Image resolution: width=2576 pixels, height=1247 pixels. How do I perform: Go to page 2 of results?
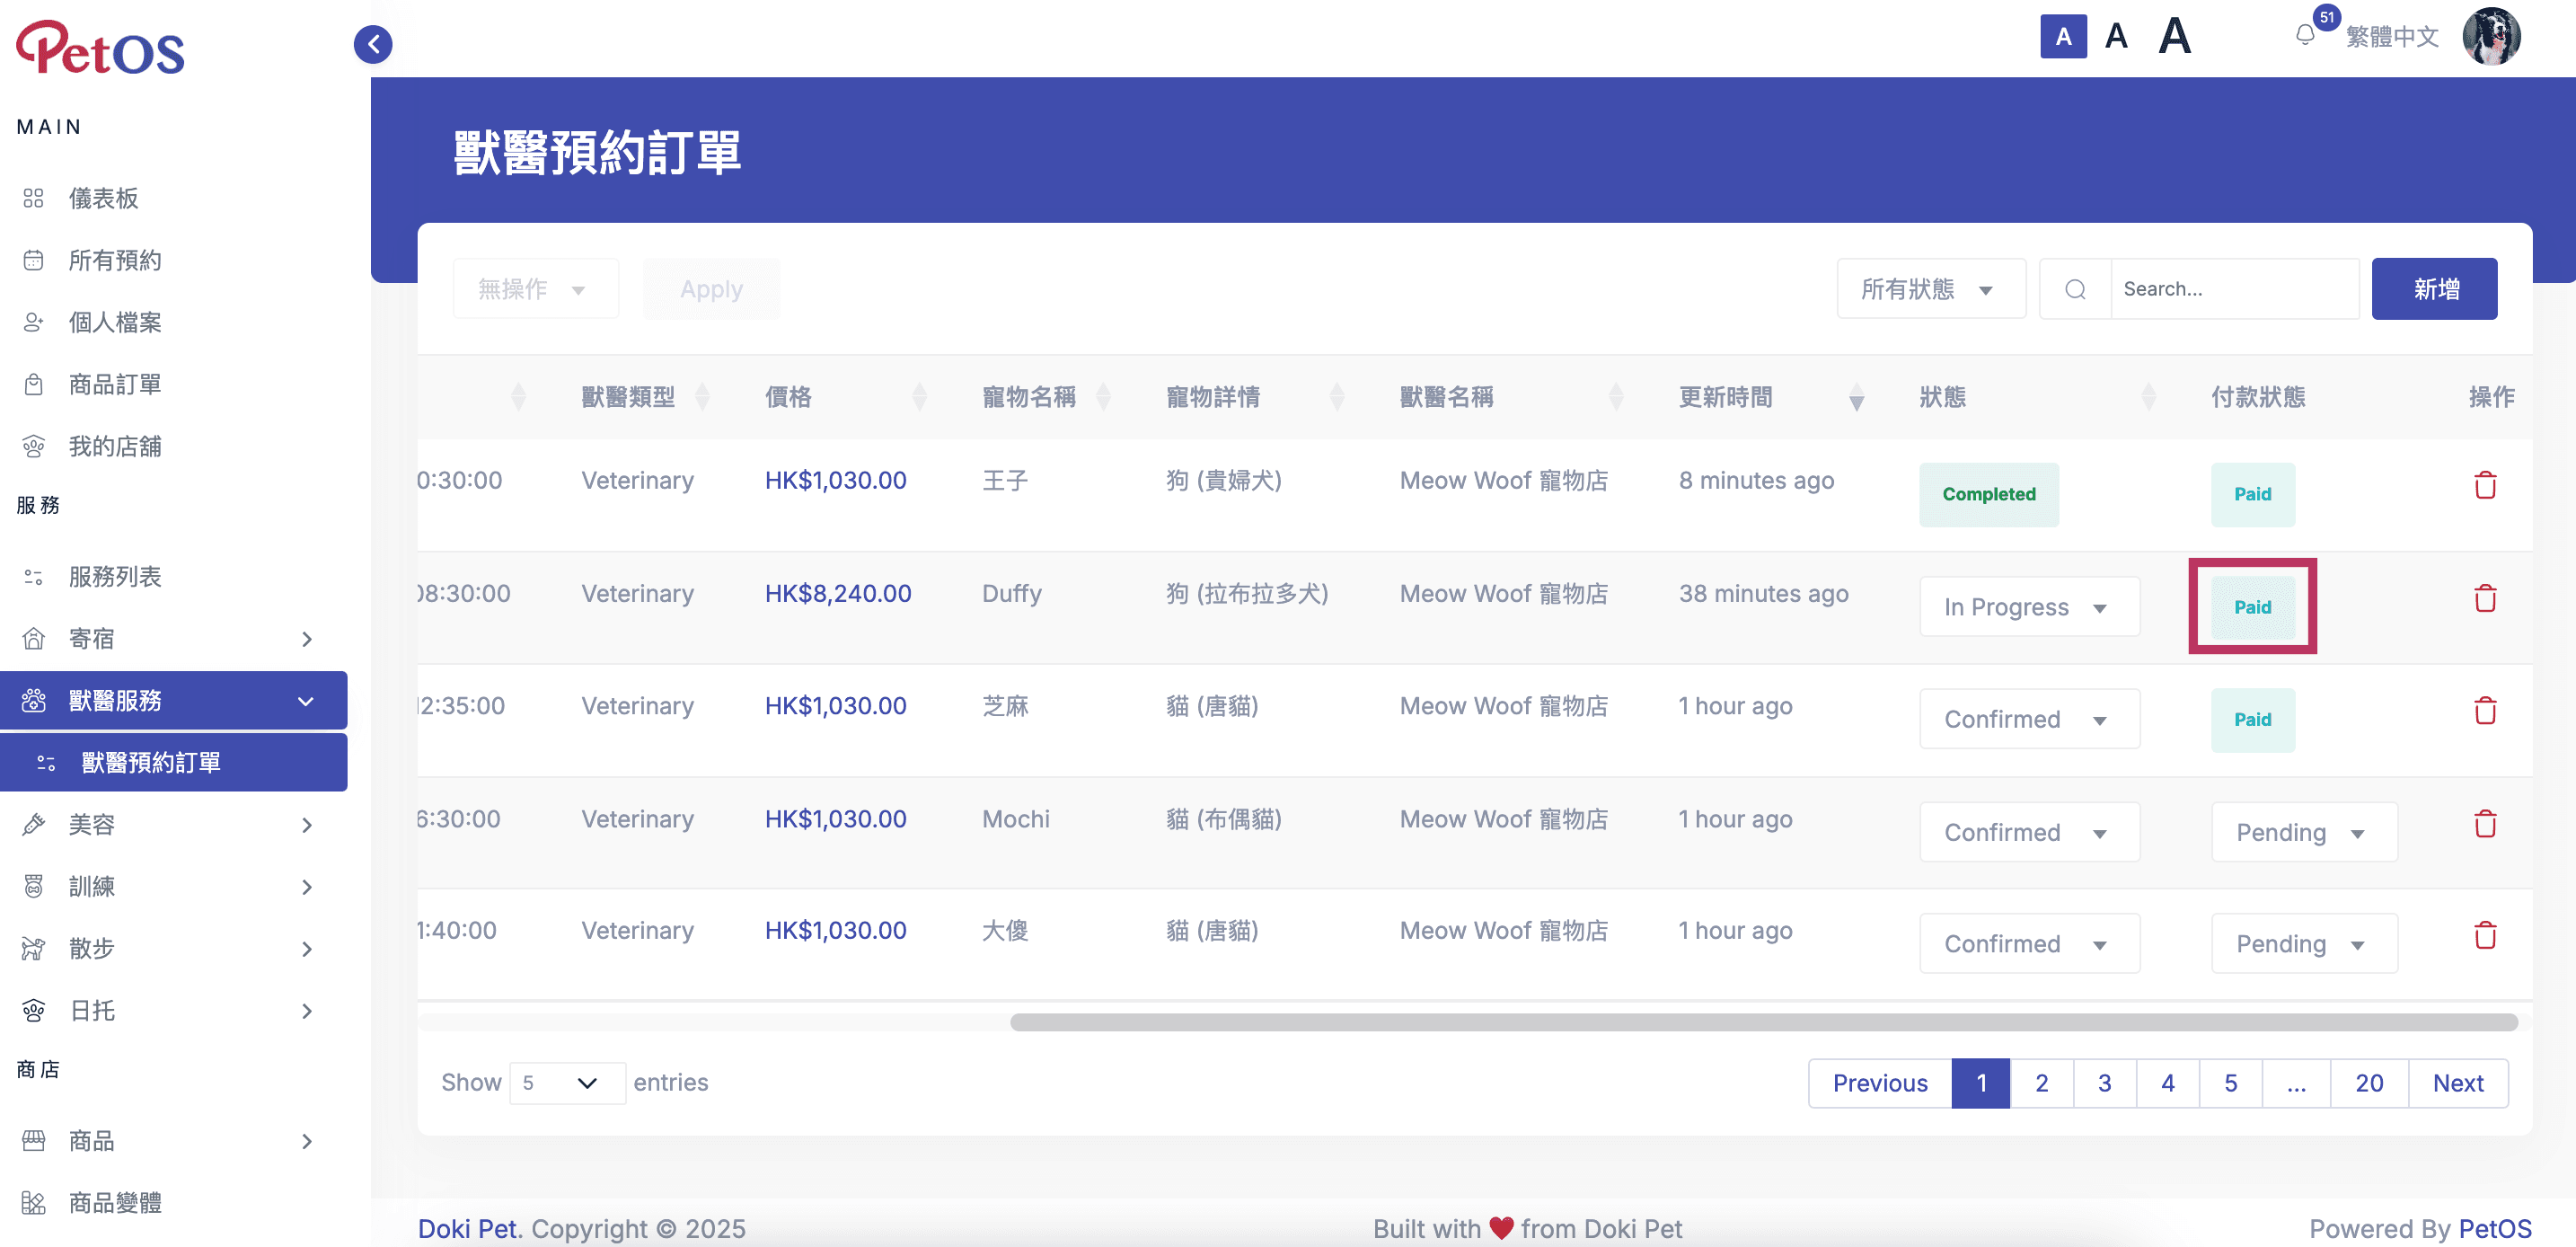(2041, 1083)
